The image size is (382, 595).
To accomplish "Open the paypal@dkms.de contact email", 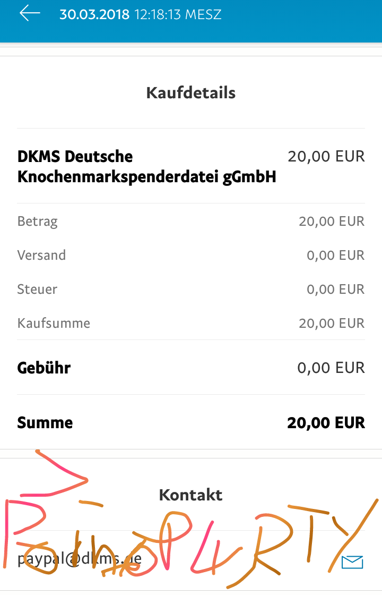I will coord(80,558).
